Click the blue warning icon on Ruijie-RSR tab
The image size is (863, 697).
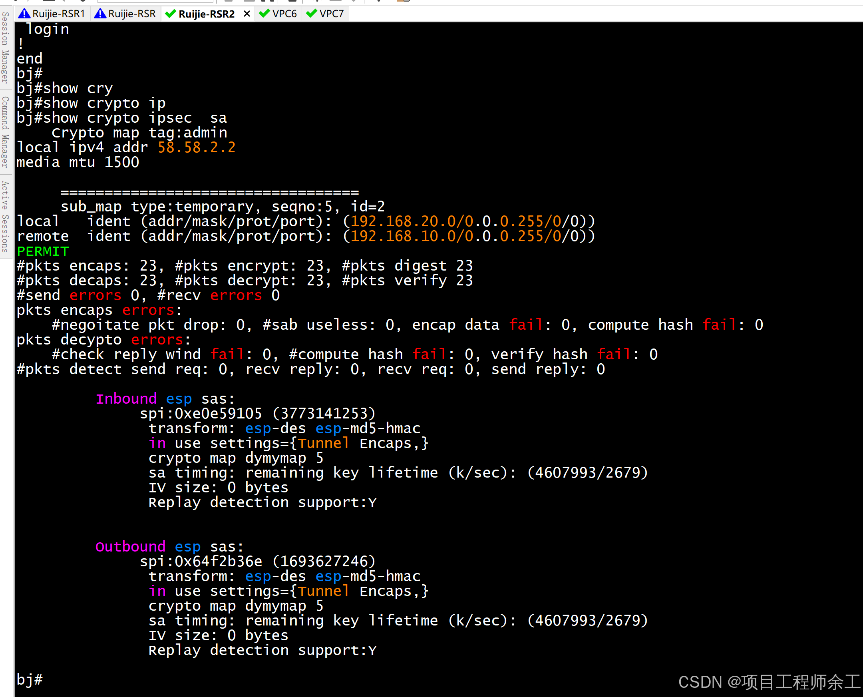[x=100, y=14]
